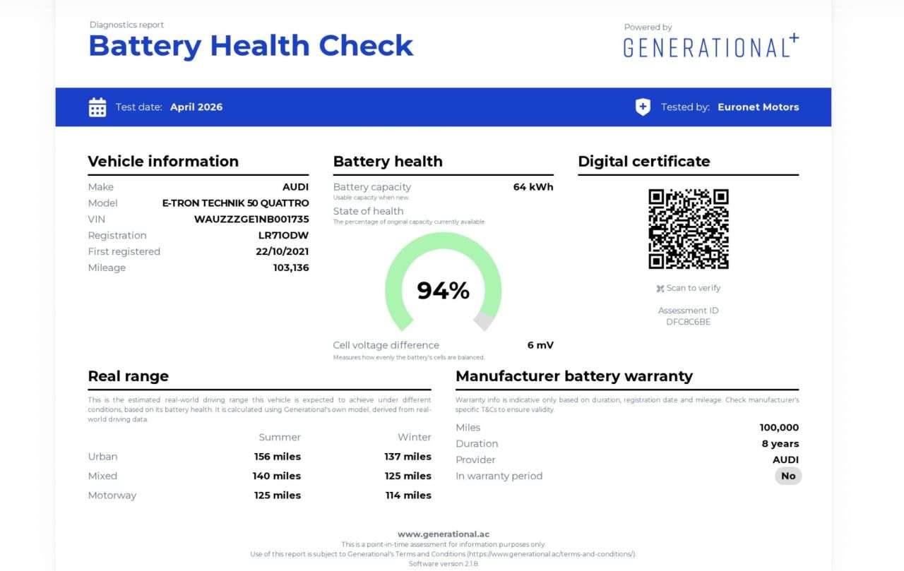
Task: Click the 156 miles Urban Summer range
Action: pyautogui.click(x=277, y=457)
